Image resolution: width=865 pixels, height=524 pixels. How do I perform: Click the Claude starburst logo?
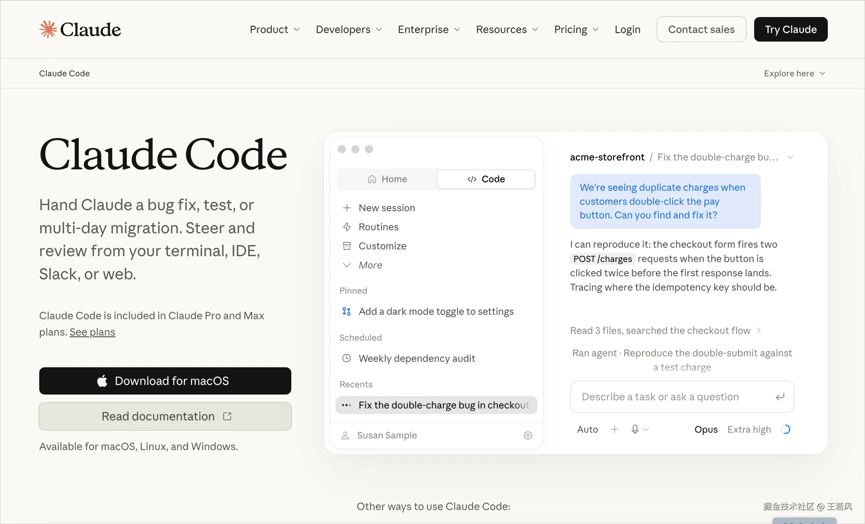coord(48,29)
